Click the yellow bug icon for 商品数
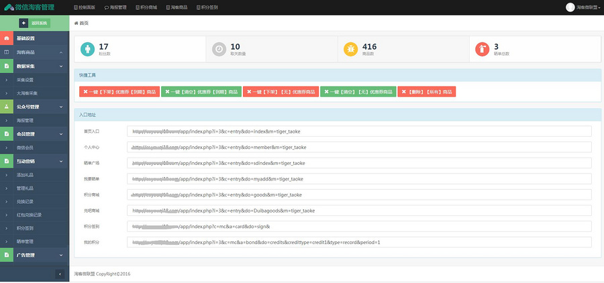Screen dimensions: 604x283 [350, 49]
